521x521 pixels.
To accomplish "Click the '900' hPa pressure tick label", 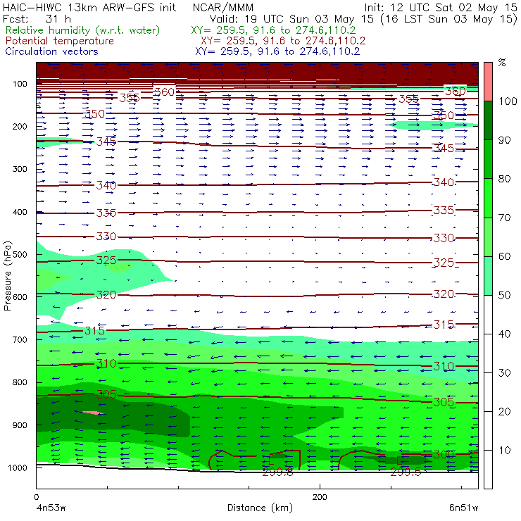I will pyautogui.click(x=20, y=425).
